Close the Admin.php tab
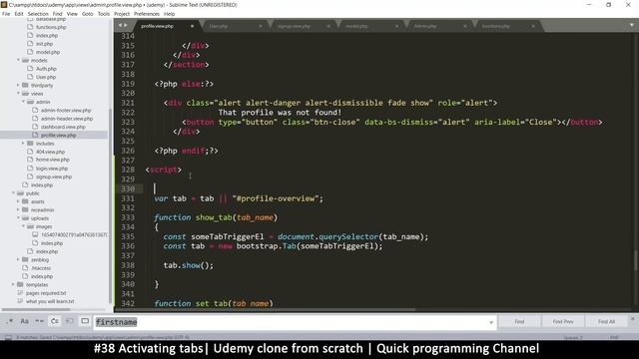Viewport: 639px width, 359px height. (x=465, y=26)
